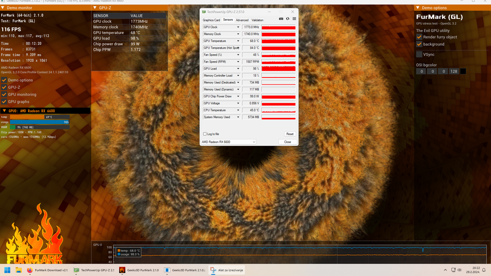491x276 pixels.
Task: Switch to TechPowerUp GPU-Z taskbar item
Action: (x=94, y=270)
